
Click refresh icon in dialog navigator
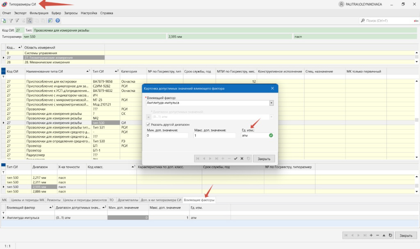(x=248, y=159)
